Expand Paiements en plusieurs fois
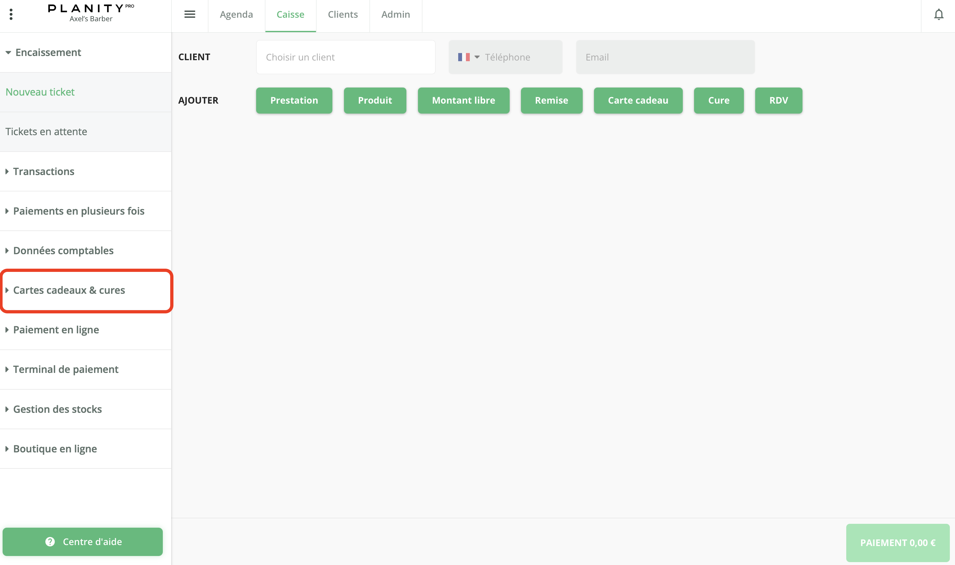This screenshot has height=565, width=955. click(79, 211)
